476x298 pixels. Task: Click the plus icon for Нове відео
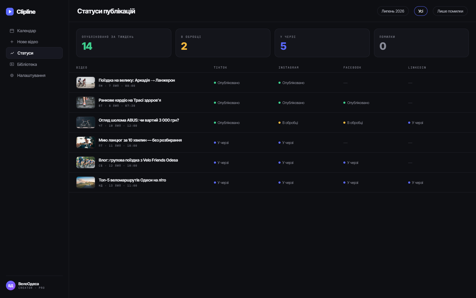point(12,42)
